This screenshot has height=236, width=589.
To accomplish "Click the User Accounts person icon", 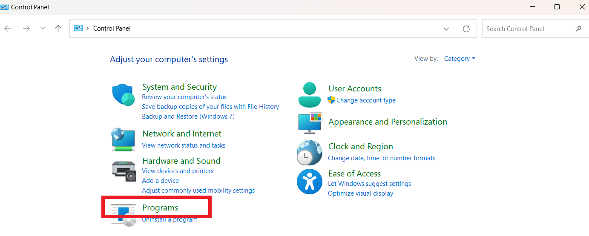I will 309,95.
